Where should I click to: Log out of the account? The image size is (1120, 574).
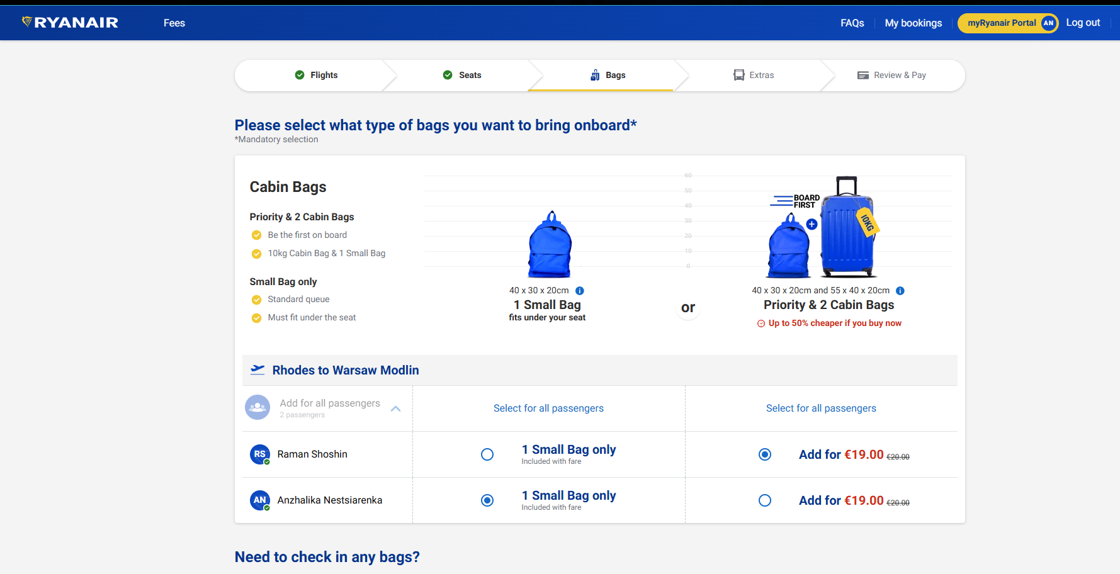tap(1083, 23)
